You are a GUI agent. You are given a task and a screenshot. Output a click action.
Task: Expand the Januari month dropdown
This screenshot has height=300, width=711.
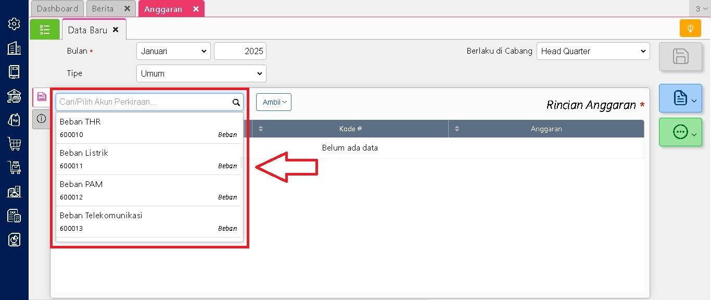pos(173,51)
